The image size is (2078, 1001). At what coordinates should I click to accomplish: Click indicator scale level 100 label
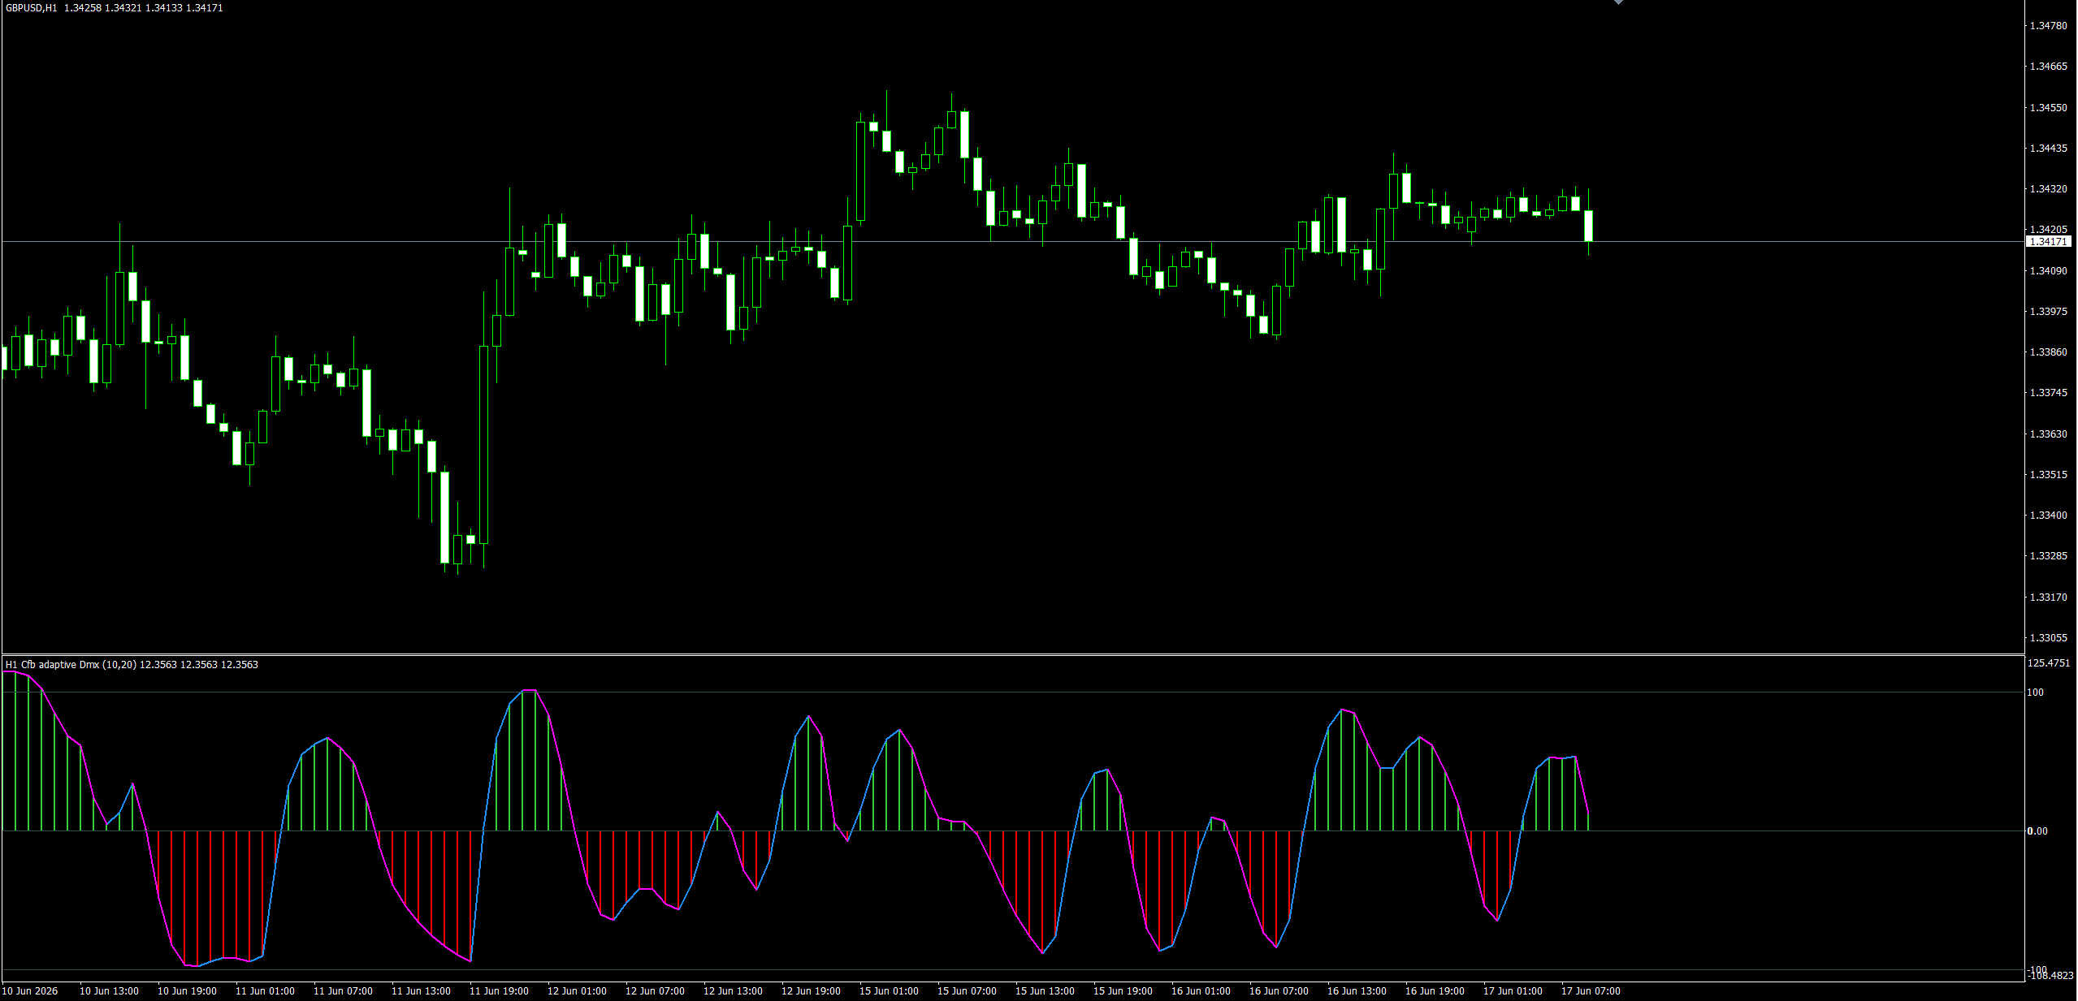tap(2035, 693)
